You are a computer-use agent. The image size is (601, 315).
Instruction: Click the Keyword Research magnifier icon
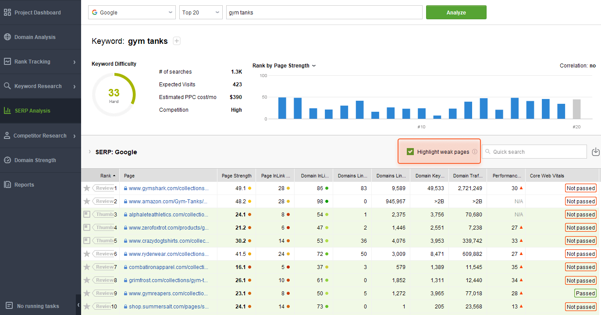7,86
